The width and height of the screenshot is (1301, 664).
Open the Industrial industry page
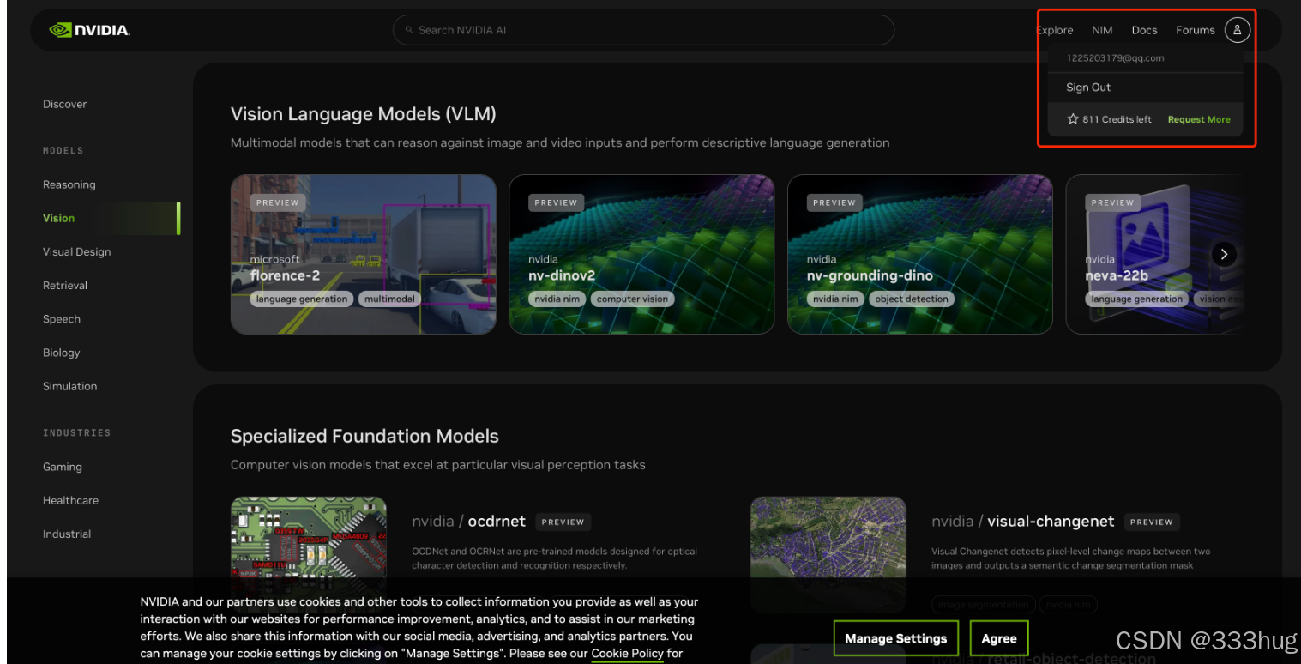(67, 534)
